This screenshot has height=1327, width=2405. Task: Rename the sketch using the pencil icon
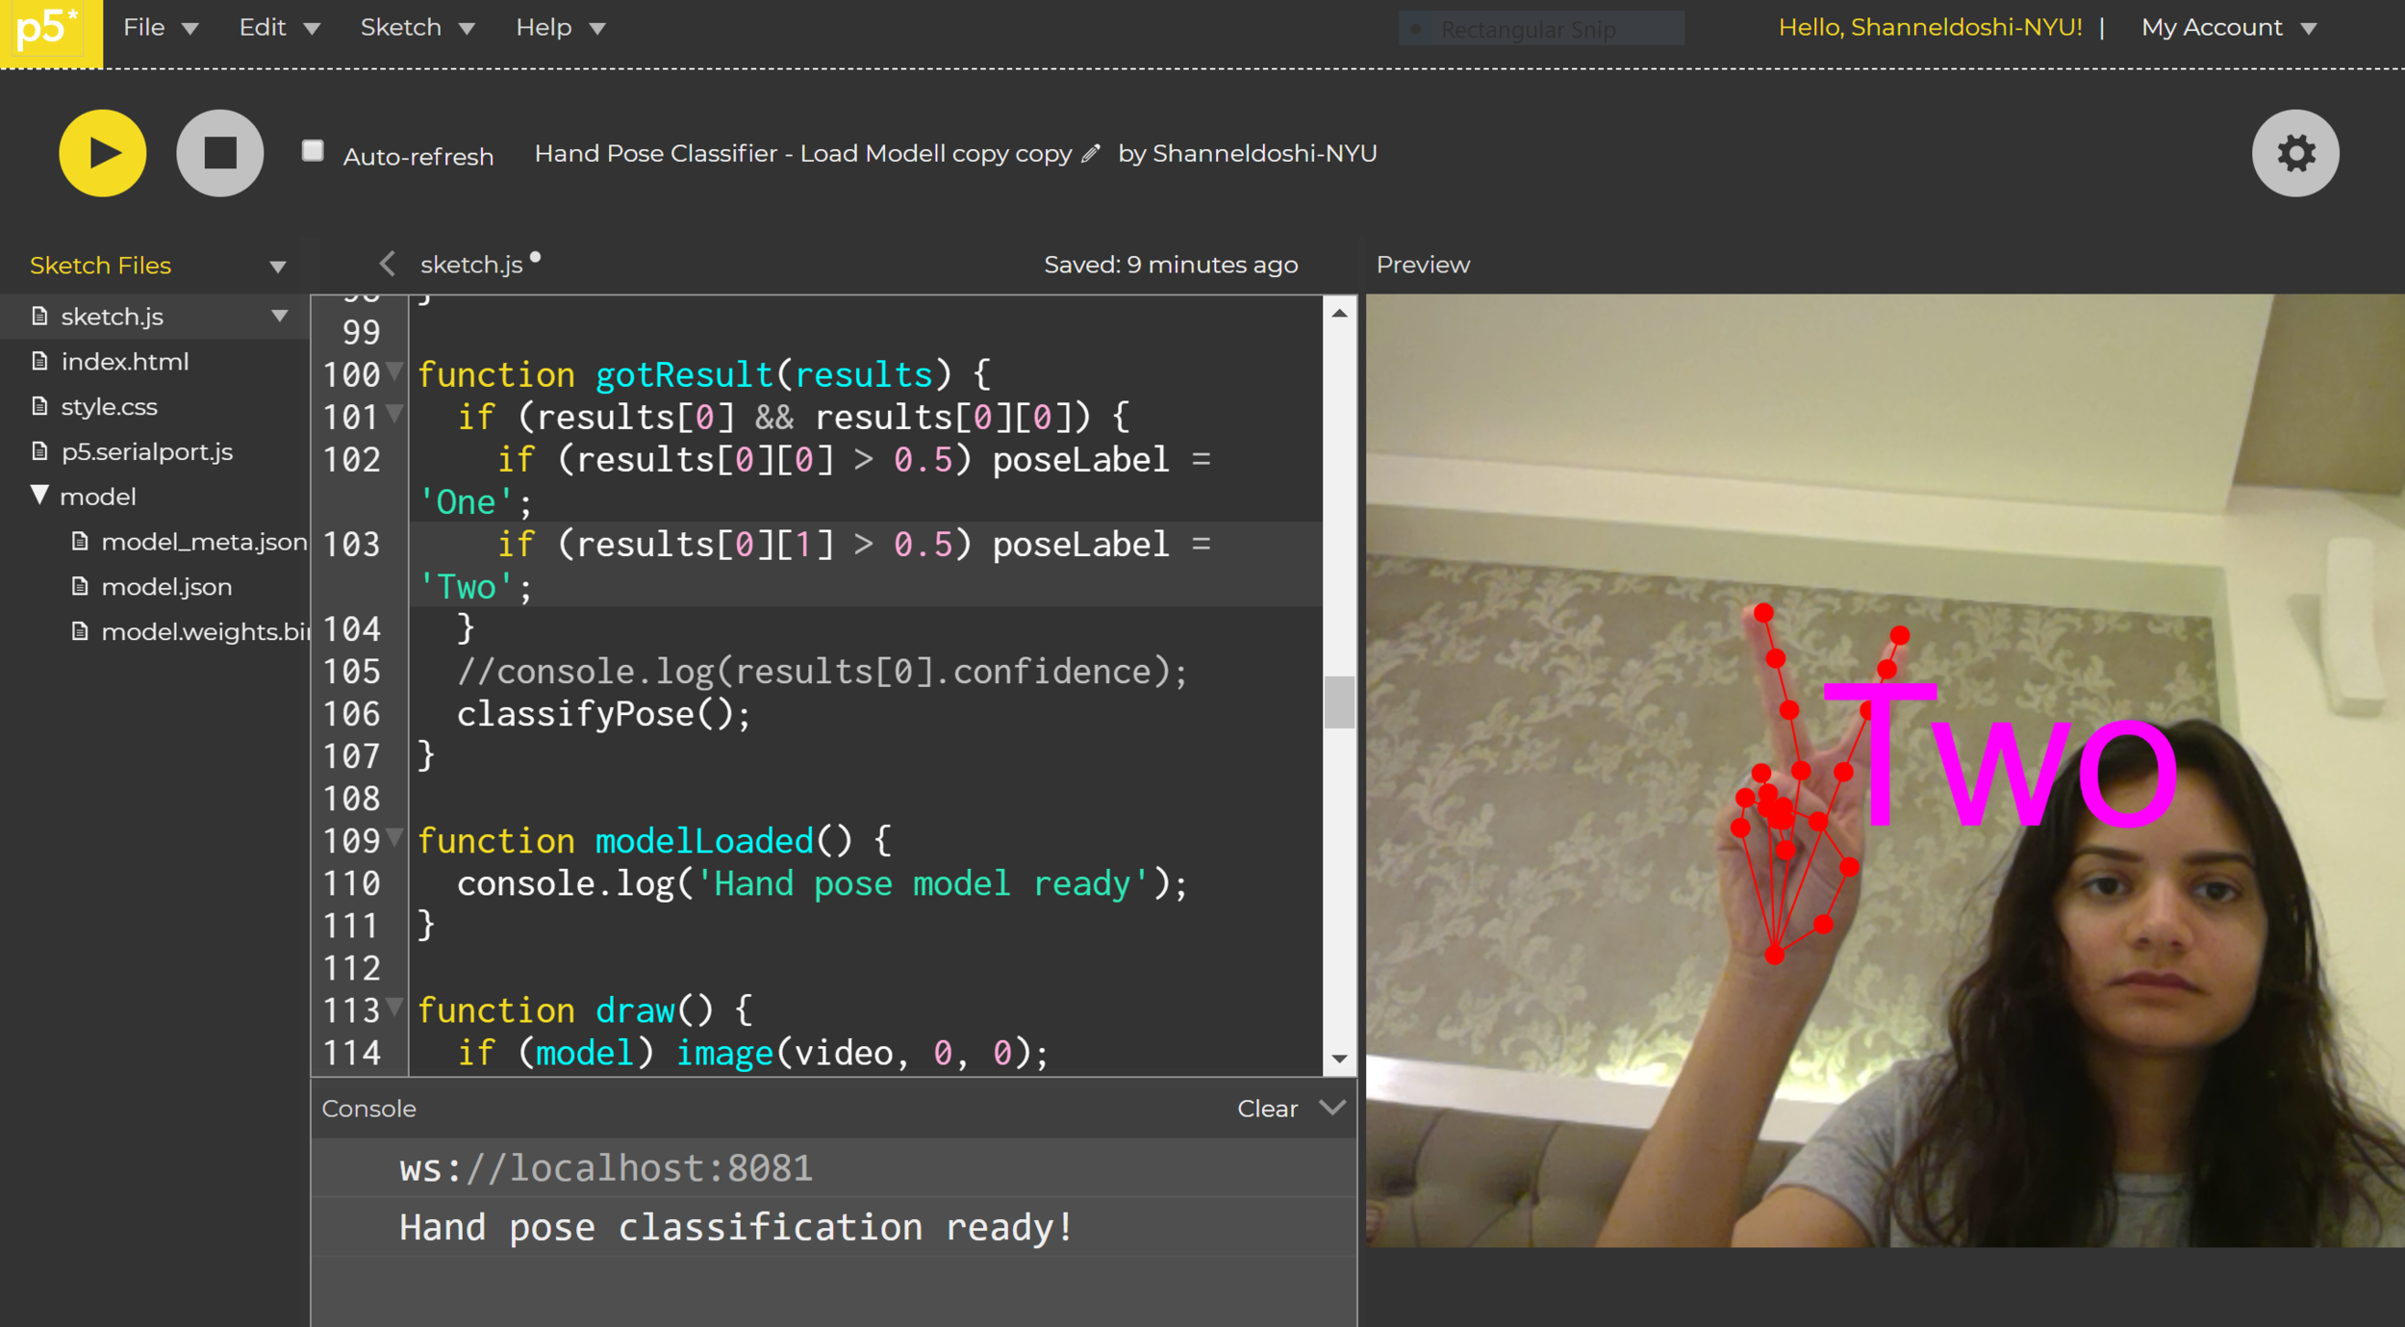coord(1090,154)
